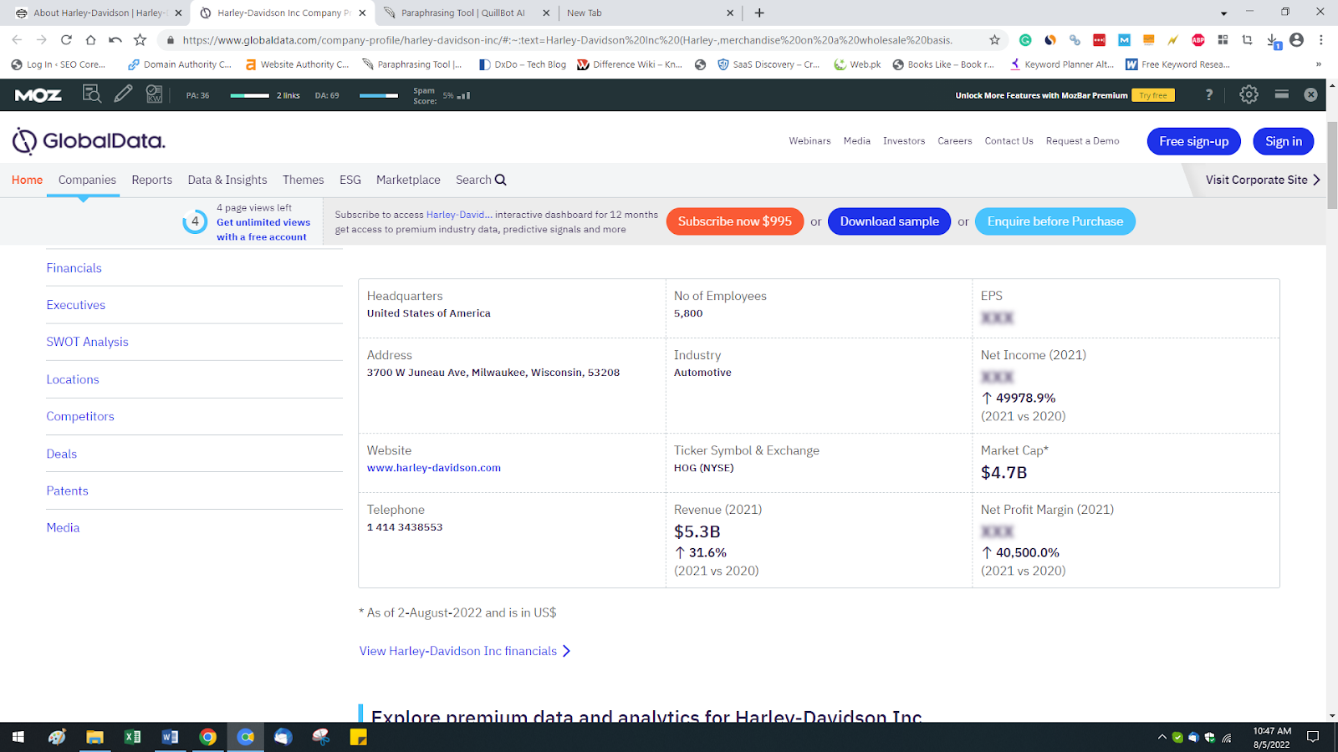Image resolution: width=1338 pixels, height=752 pixels.
Task: Open the Windows Start menu
Action: pos(18,737)
